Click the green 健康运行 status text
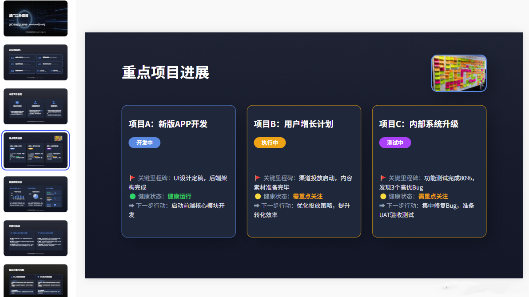The image size is (529, 297). coord(179,196)
